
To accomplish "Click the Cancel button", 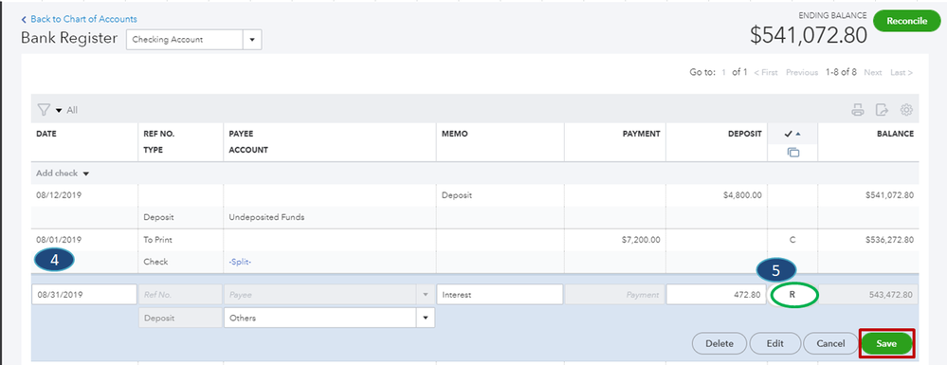I will 830,343.
